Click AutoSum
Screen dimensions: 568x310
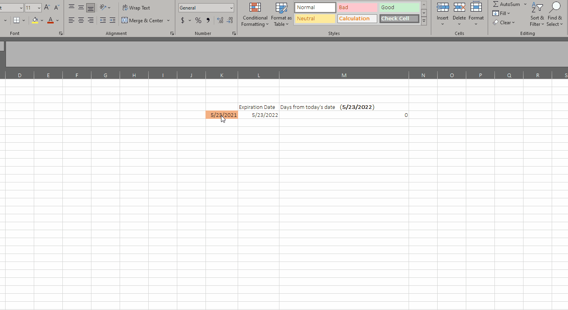tap(506, 4)
